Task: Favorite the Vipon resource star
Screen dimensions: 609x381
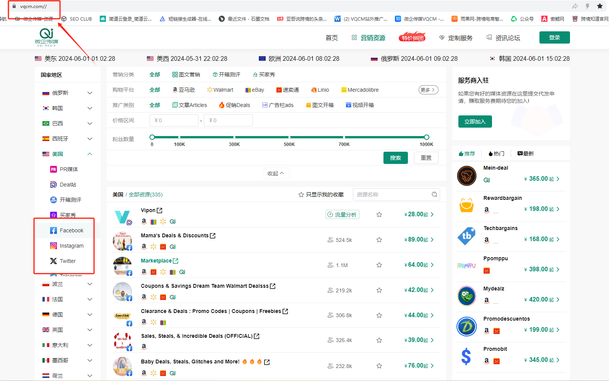Action: click(x=379, y=214)
